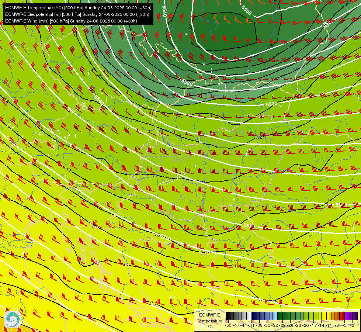
Task: Pick the white swatch in temperature legend
Action: tap(250, 316)
